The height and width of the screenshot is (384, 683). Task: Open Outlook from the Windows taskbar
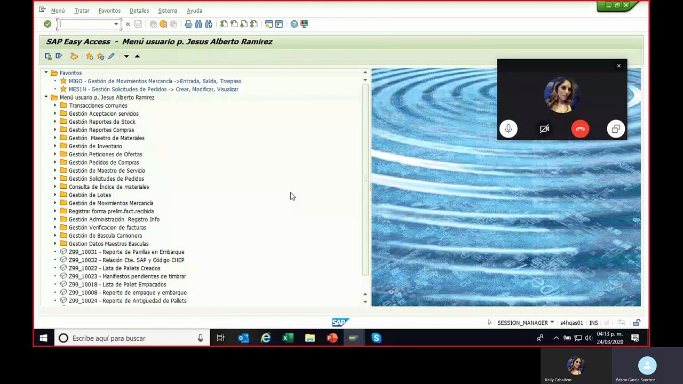pyautogui.click(x=244, y=338)
